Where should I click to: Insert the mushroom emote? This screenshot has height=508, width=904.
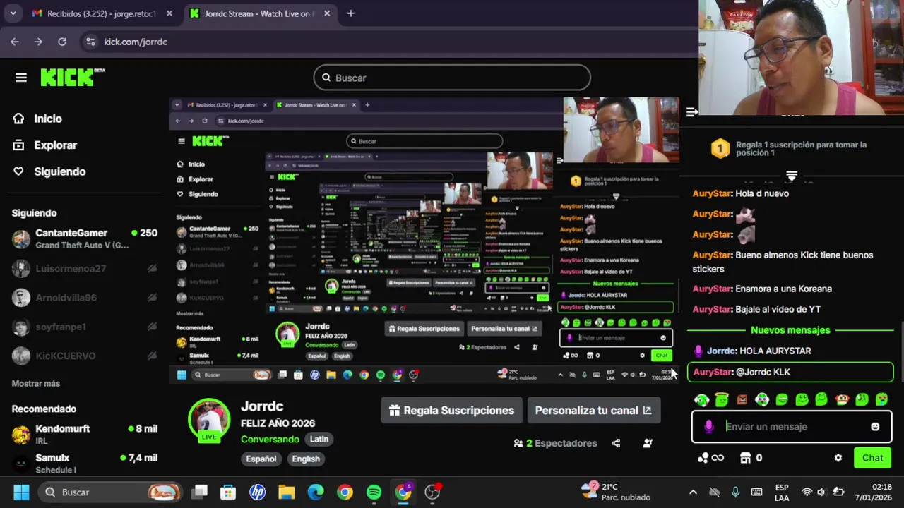[x=842, y=400]
